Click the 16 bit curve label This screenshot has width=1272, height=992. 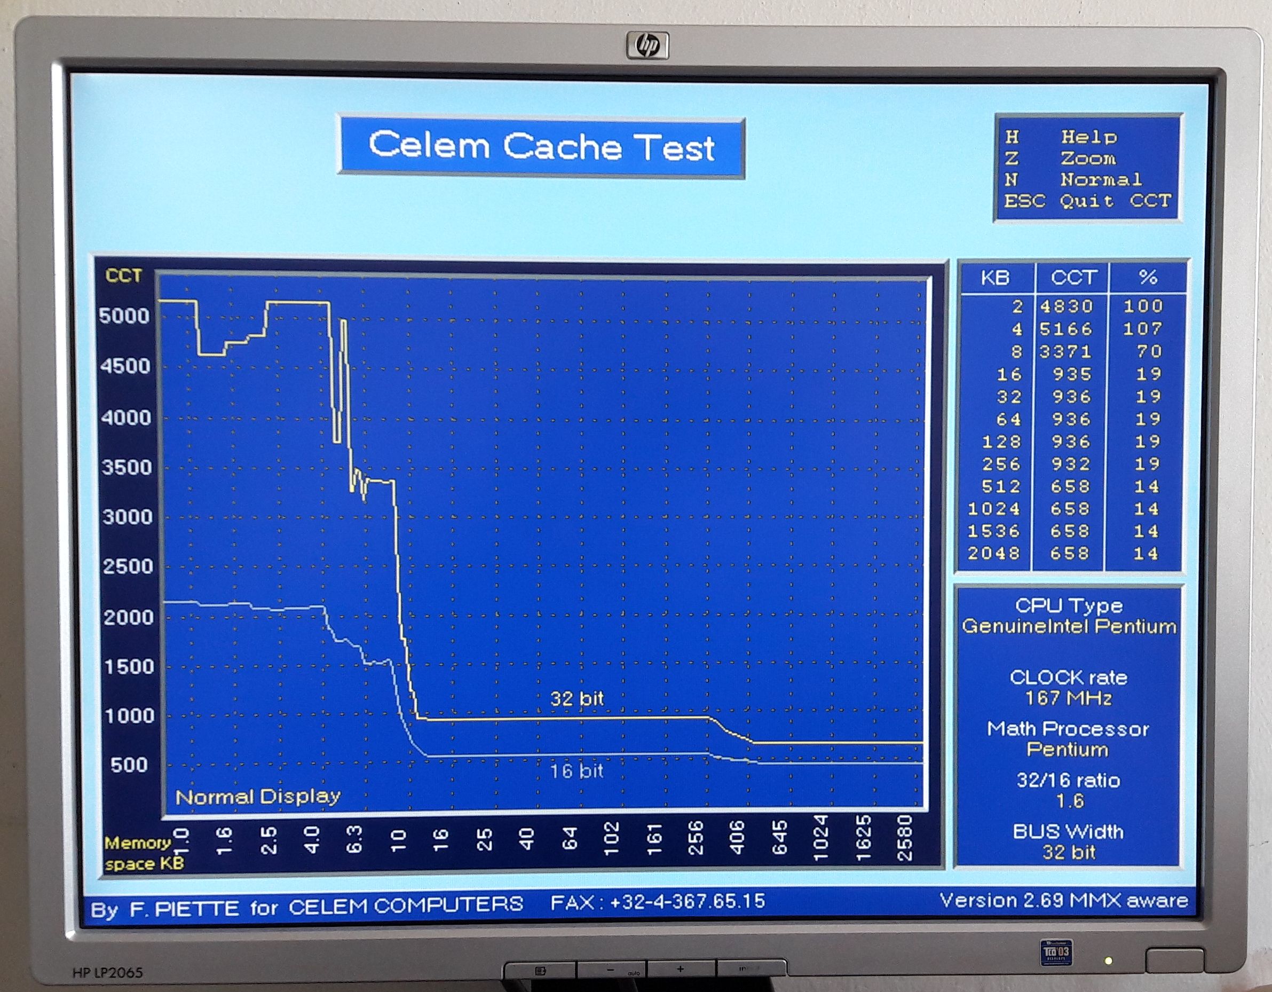click(x=576, y=771)
